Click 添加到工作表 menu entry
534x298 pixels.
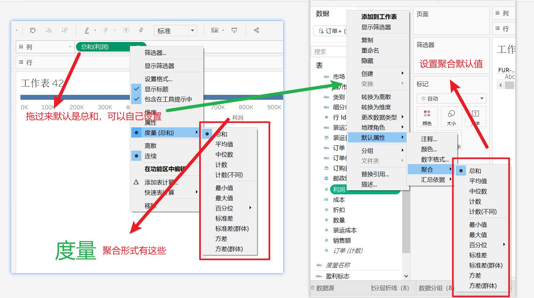[x=378, y=17]
